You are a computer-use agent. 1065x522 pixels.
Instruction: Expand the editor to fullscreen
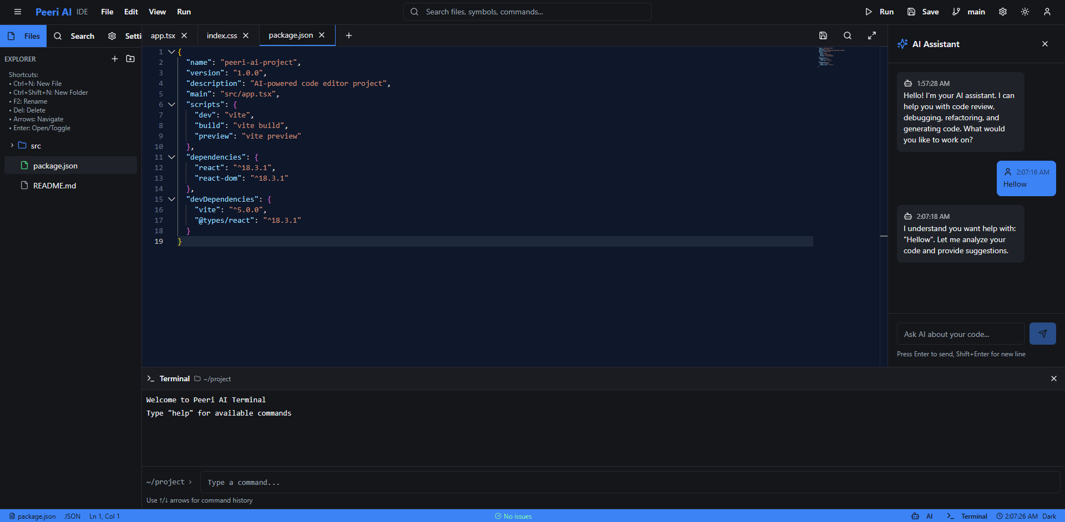pyautogui.click(x=872, y=35)
